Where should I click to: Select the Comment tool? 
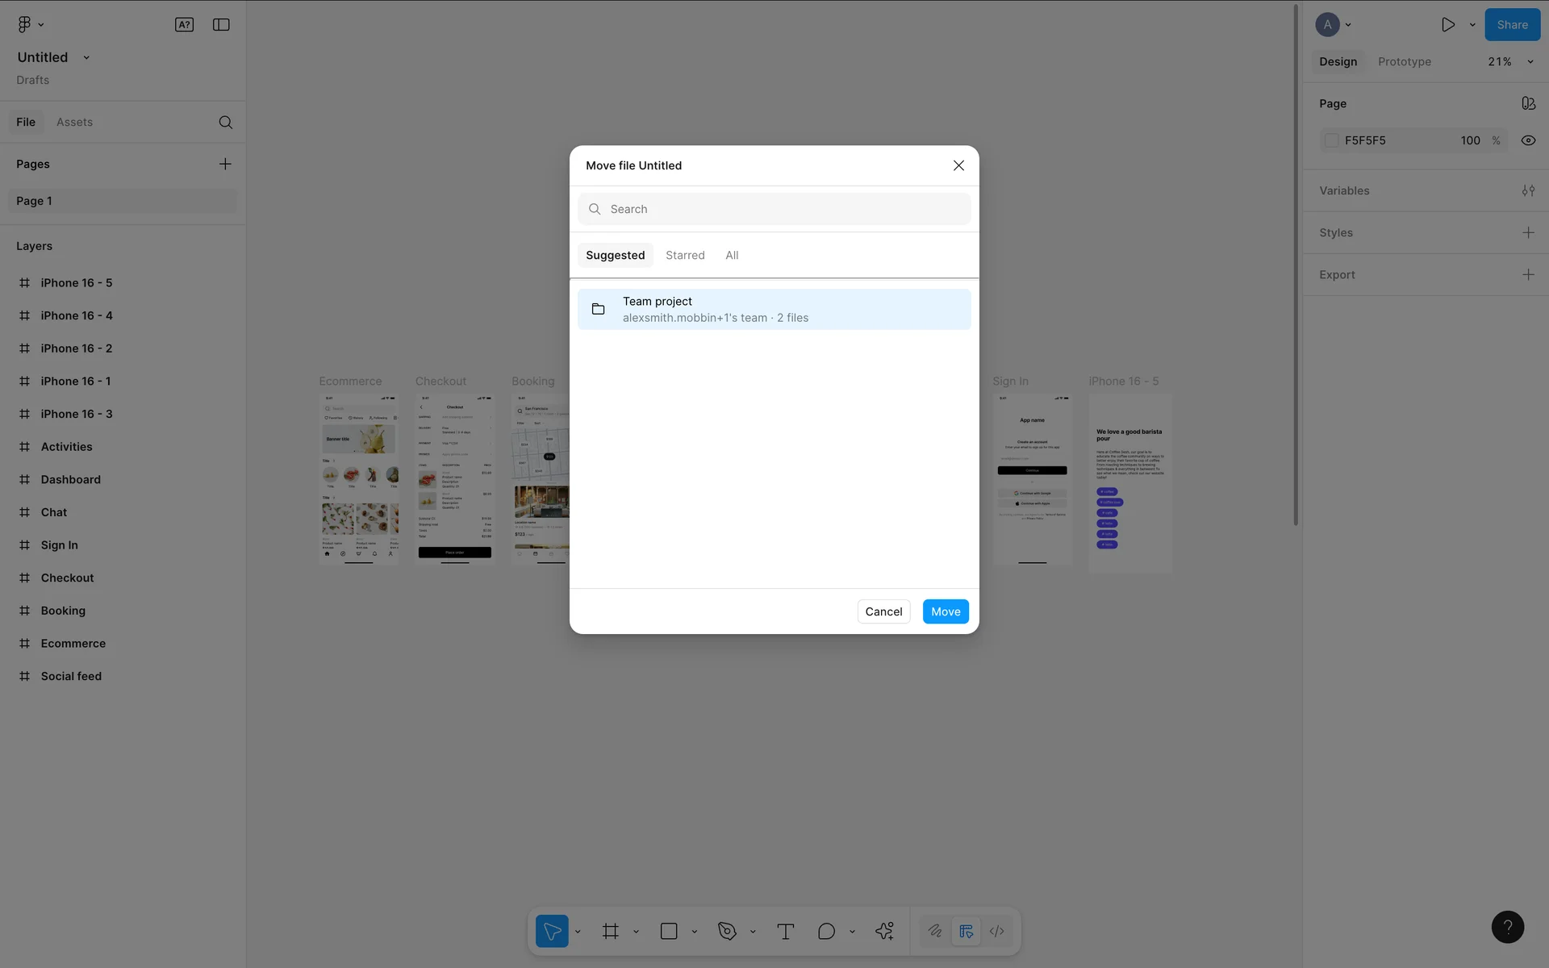[x=826, y=931]
